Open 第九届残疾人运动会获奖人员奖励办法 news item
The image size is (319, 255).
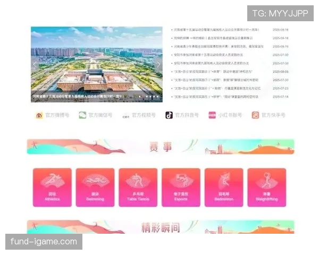(211, 63)
